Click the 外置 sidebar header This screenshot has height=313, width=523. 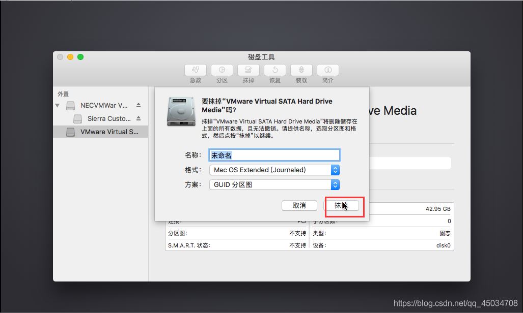63,94
